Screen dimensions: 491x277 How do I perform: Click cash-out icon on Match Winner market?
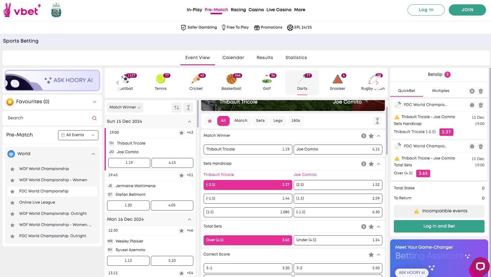click(363, 136)
